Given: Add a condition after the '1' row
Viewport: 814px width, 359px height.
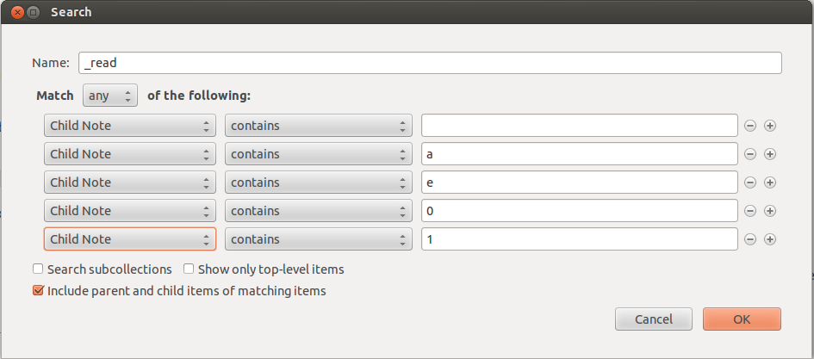Looking at the screenshot, I should [770, 239].
